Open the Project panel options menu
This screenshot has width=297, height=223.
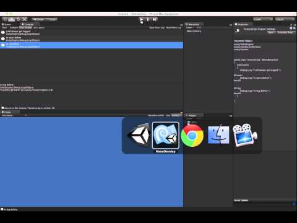pos(230,116)
